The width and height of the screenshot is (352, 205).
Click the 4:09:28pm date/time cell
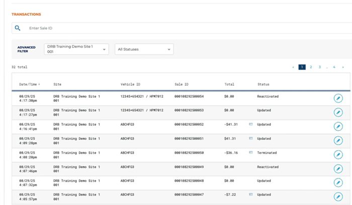pos(28,141)
